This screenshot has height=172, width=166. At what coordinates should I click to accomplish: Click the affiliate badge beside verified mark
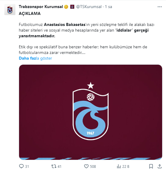pyautogui.click(x=72, y=7)
